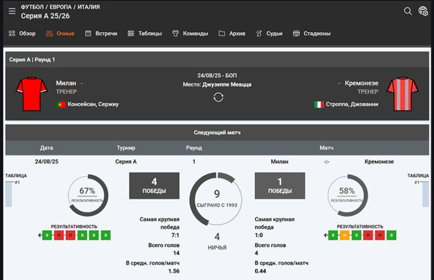Click the Очные people icon
The height and width of the screenshot is (280, 434).
[49, 33]
